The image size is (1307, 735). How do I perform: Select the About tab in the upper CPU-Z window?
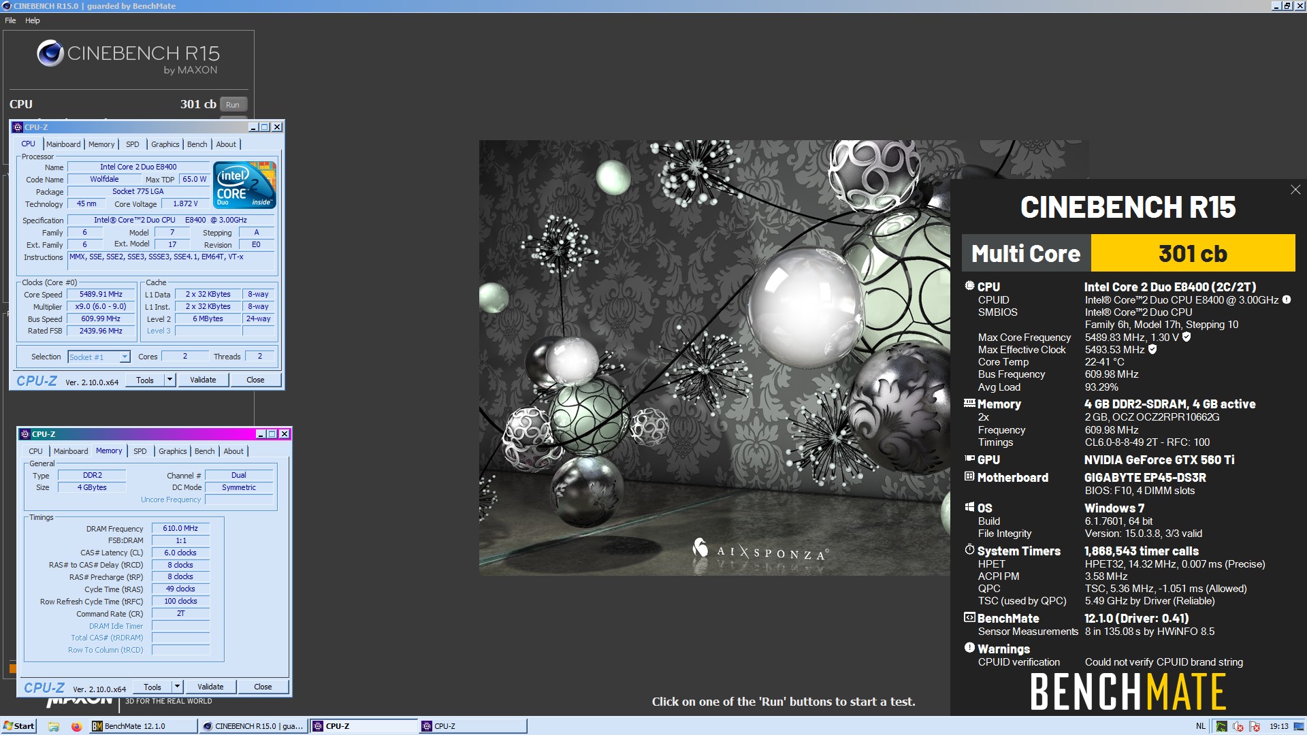[226, 144]
